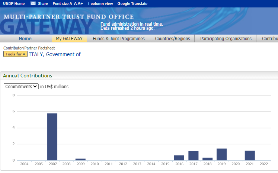Open the Commitments dropdown selector
This screenshot has height=173, width=278.
click(x=21, y=86)
